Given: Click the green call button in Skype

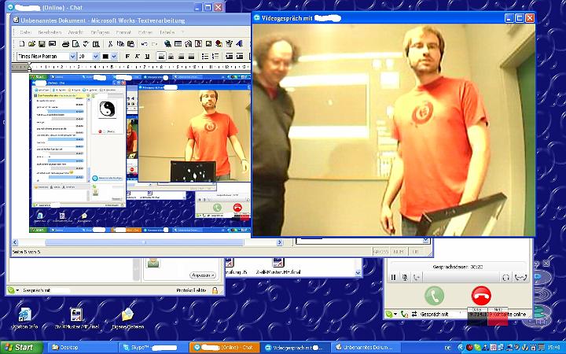Looking at the screenshot, I should 434,295.
